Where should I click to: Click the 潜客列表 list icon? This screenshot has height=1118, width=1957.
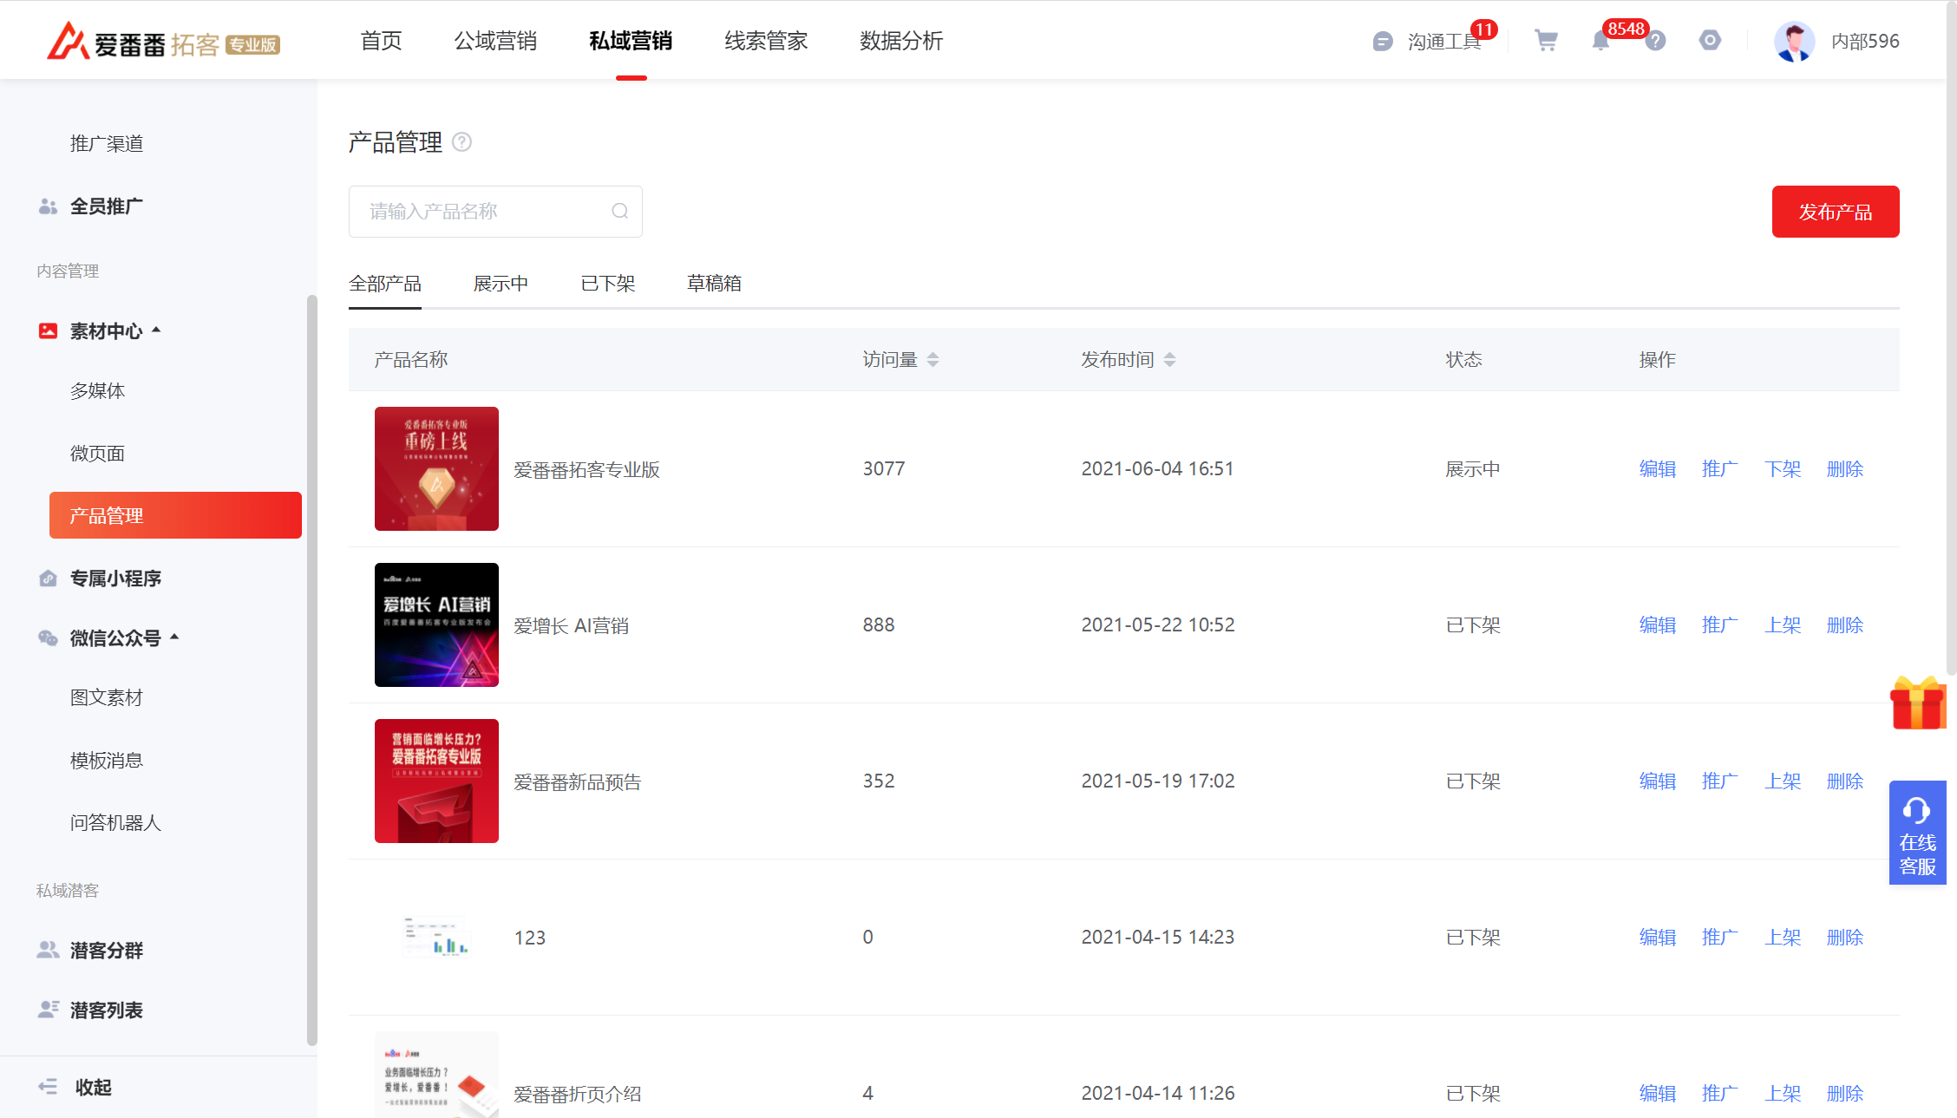(x=48, y=1010)
